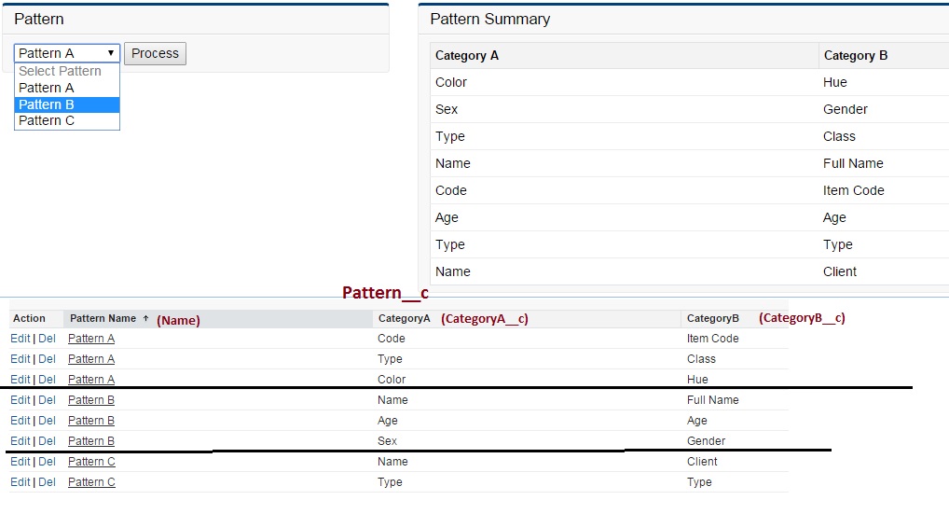This screenshot has height=514, width=949.
Task: Click the CategoryA column header
Action: (403, 319)
